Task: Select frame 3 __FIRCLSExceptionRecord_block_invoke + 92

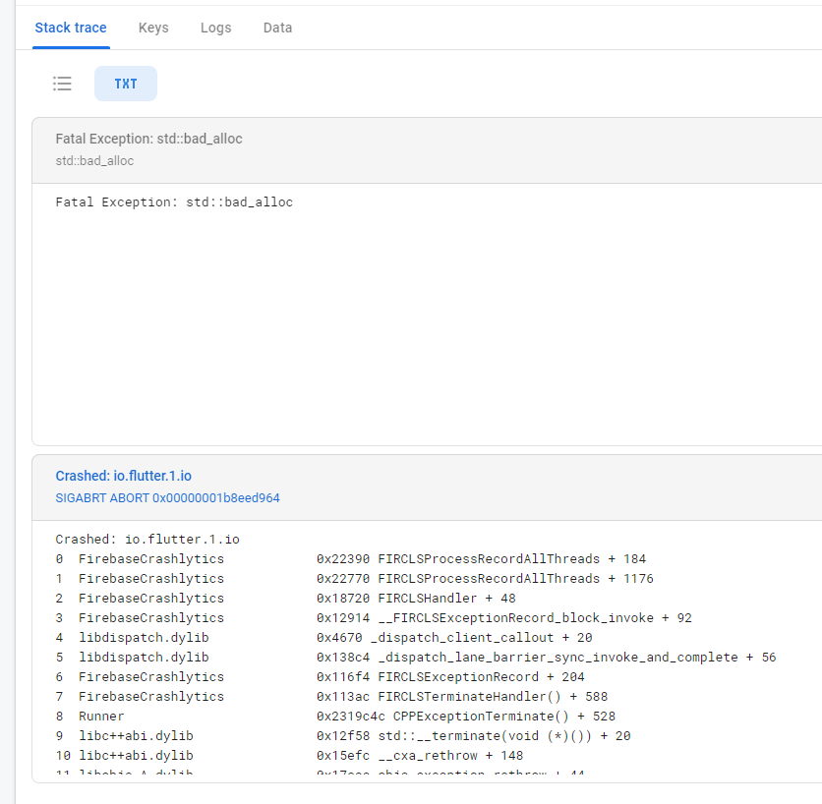Action: [x=374, y=618]
